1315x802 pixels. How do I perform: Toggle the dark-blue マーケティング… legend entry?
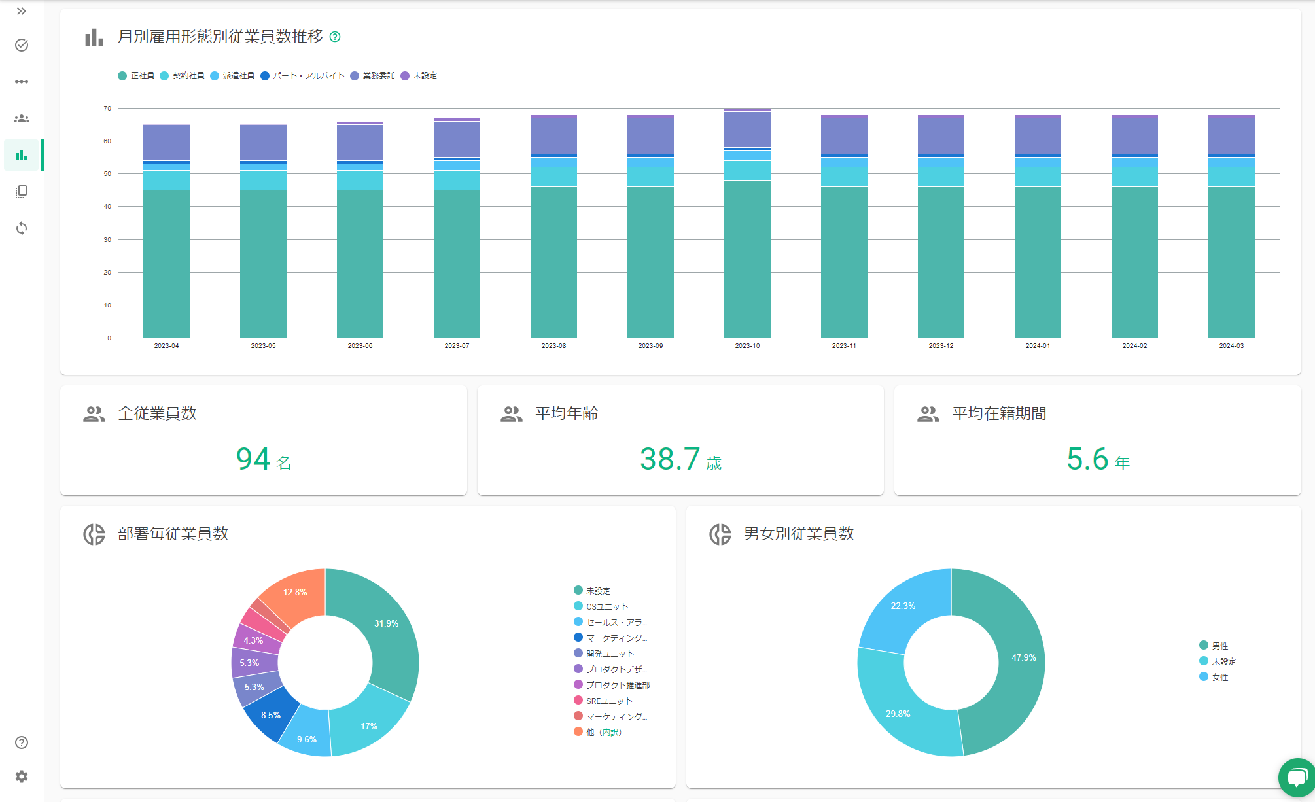[x=610, y=638]
